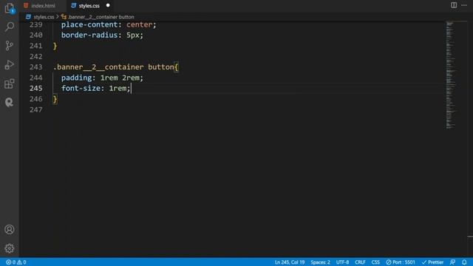Click the unsaved dot on the styles.css tab
The width and height of the screenshot is (473, 266).
click(x=108, y=5)
